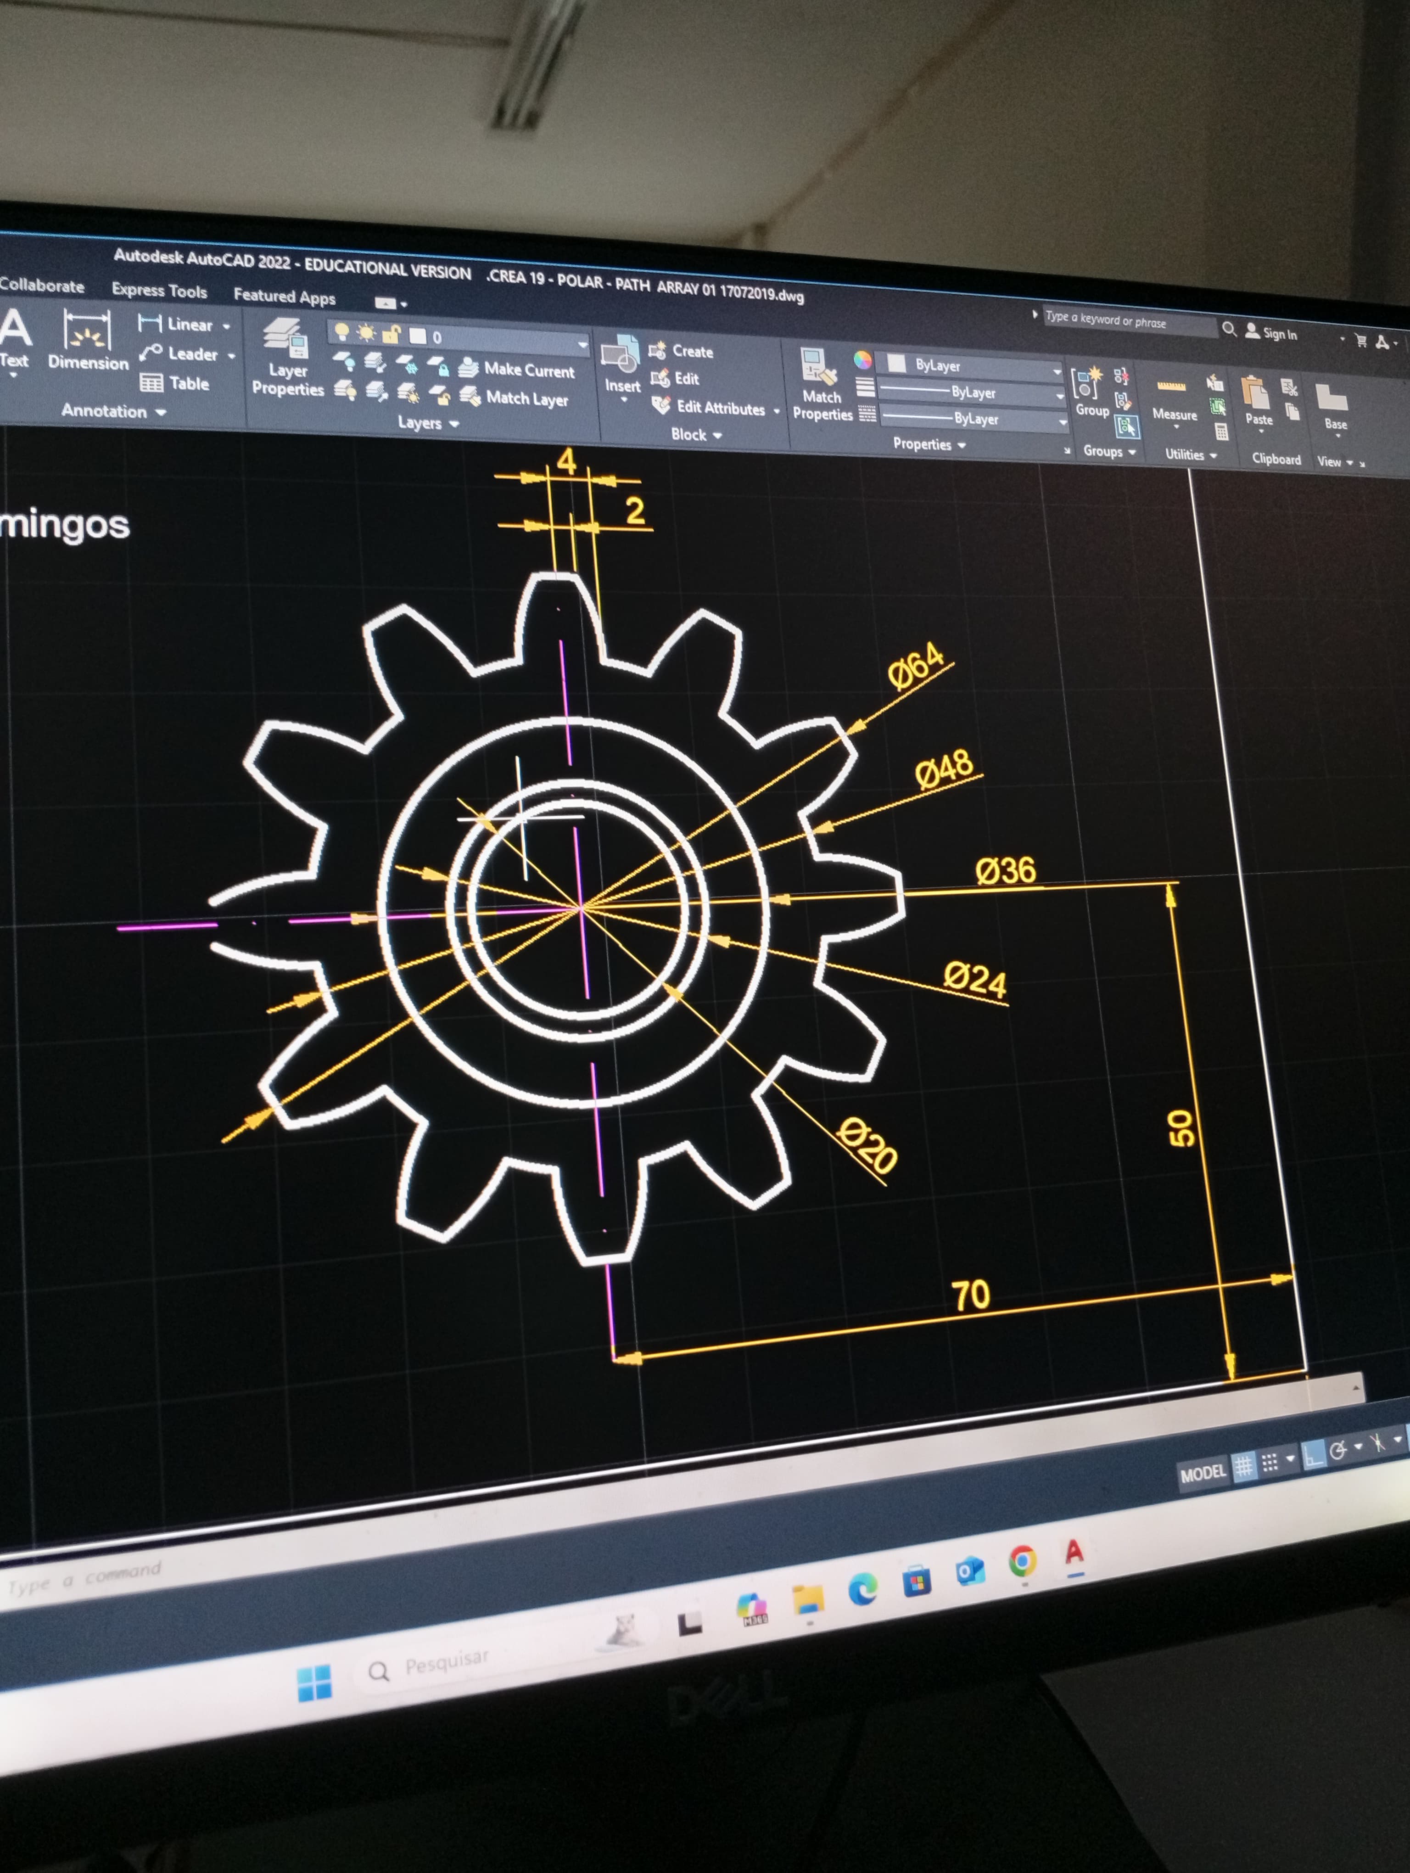
Task: Open the layer selection dropdown
Action: [582, 344]
